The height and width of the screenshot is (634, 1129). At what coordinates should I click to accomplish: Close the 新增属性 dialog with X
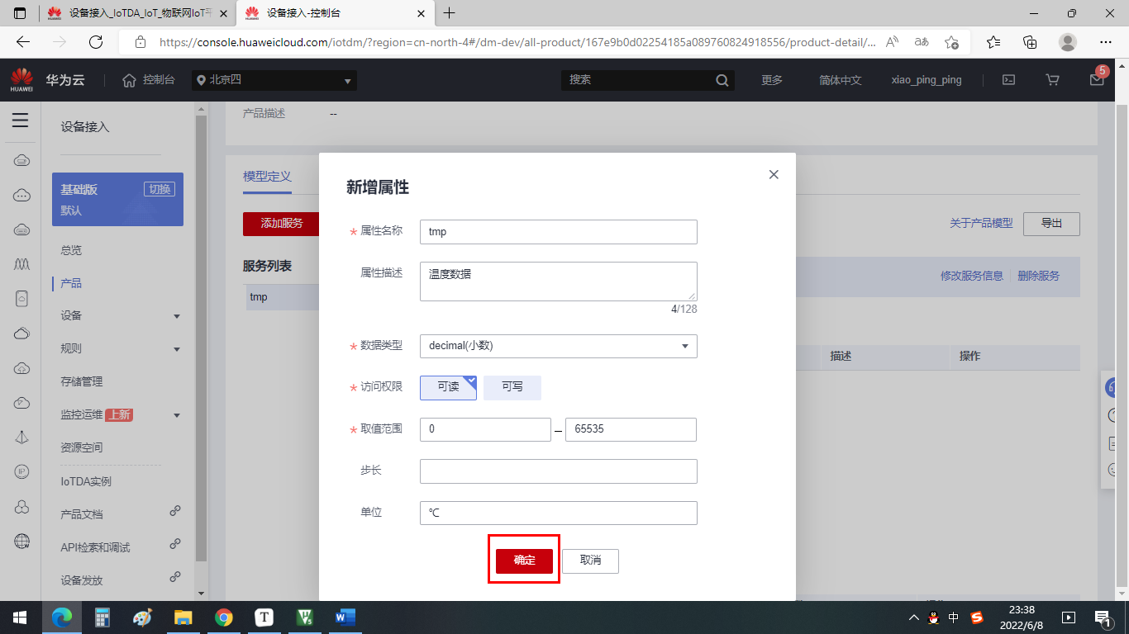(x=774, y=174)
